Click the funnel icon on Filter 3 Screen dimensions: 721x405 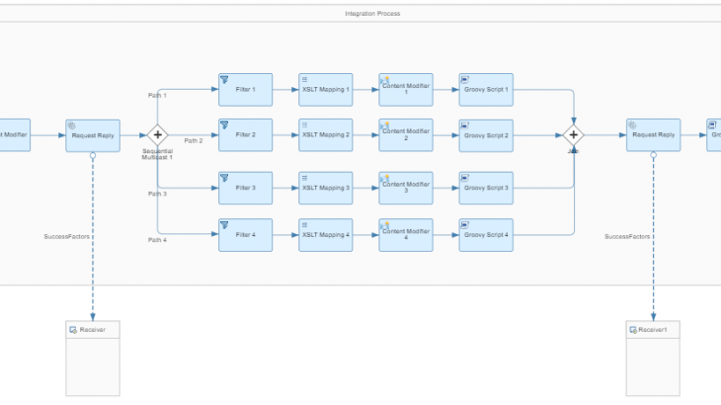(224, 178)
